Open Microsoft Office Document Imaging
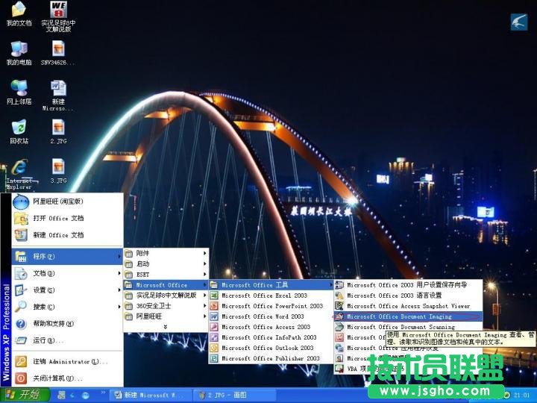The height and width of the screenshot is (403, 537). 408,316
